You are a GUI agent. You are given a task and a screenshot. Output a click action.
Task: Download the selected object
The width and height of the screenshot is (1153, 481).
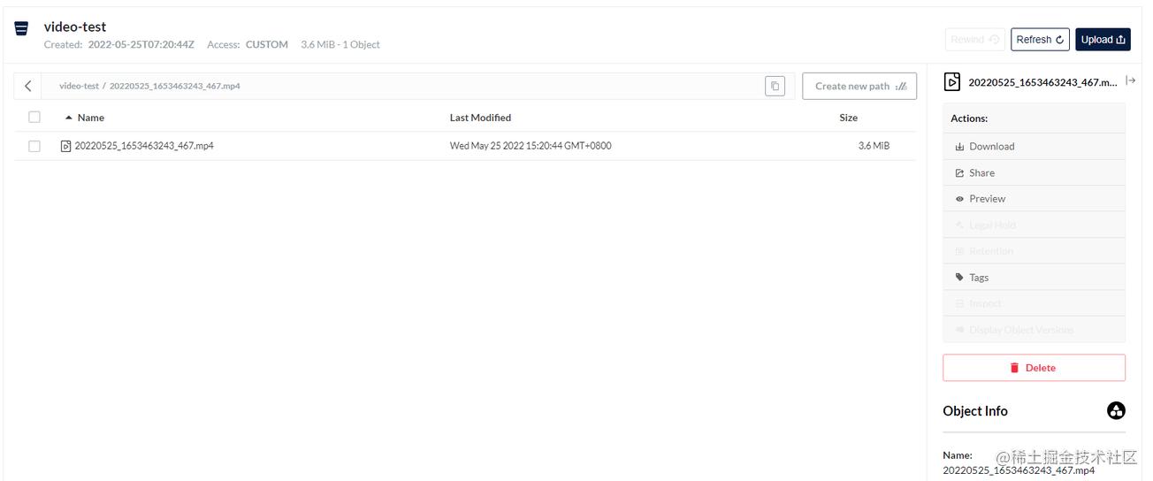click(x=1034, y=147)
